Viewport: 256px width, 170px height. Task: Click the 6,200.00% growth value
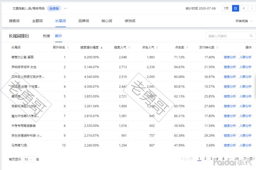(92, 57)
